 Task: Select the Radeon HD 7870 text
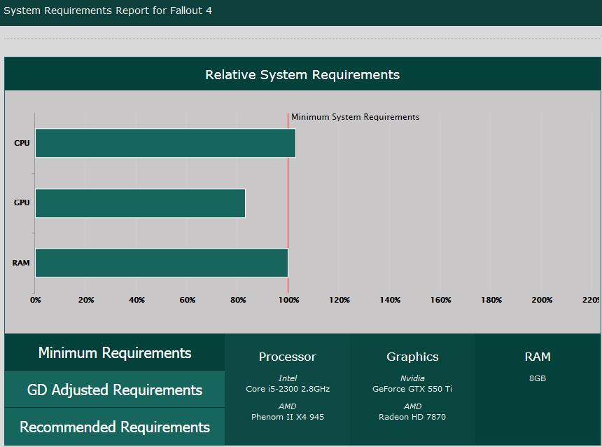[x=412, y=417]
